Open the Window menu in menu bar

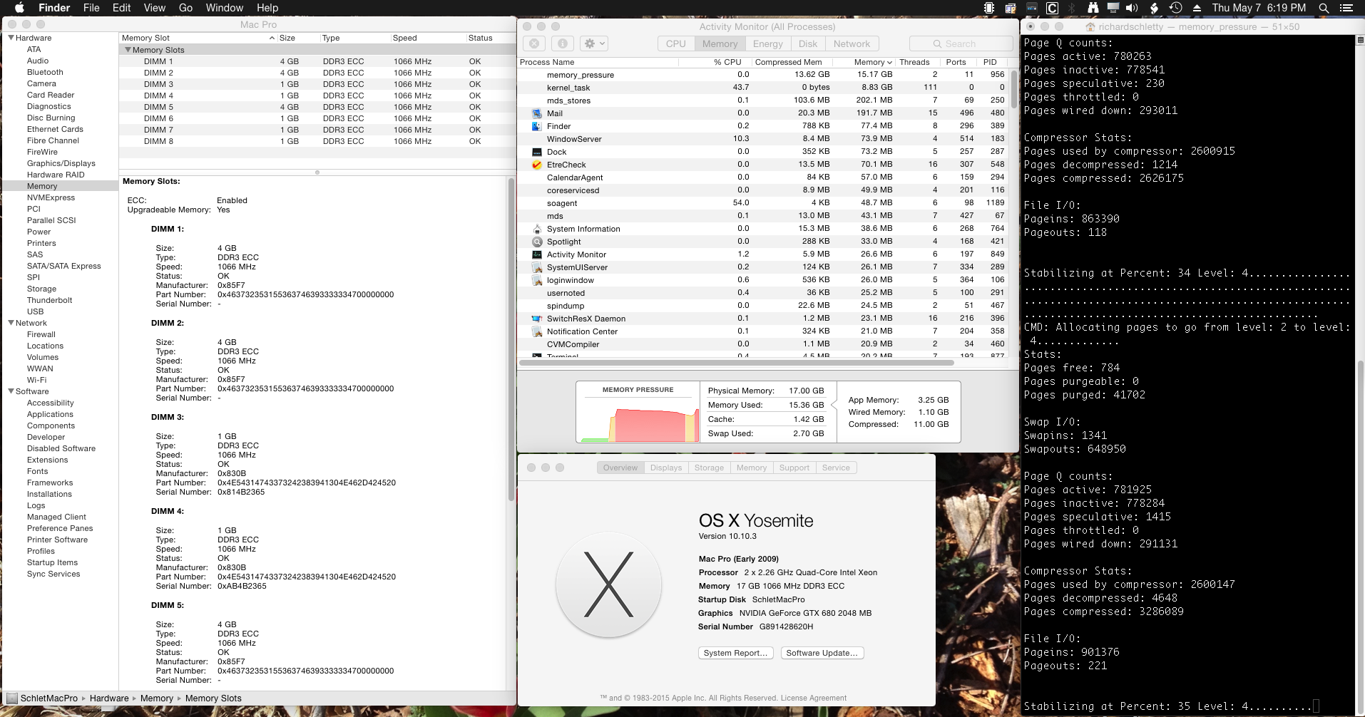pos(224,8)
